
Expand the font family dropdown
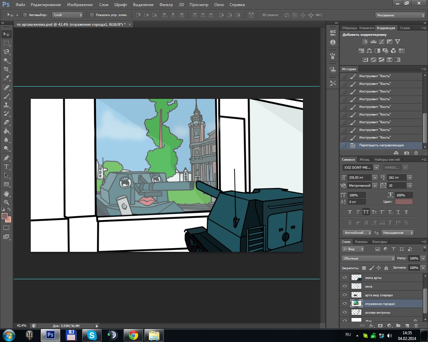[x=377, y=168]
